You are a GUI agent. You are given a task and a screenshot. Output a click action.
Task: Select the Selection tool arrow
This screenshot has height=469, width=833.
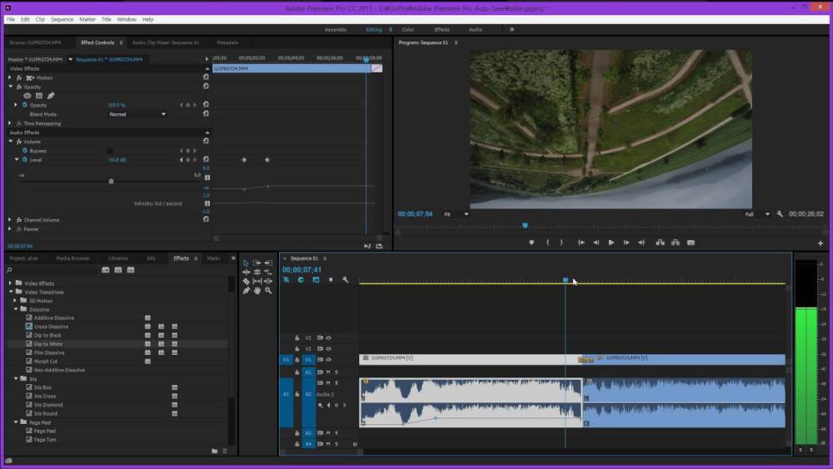246,263
